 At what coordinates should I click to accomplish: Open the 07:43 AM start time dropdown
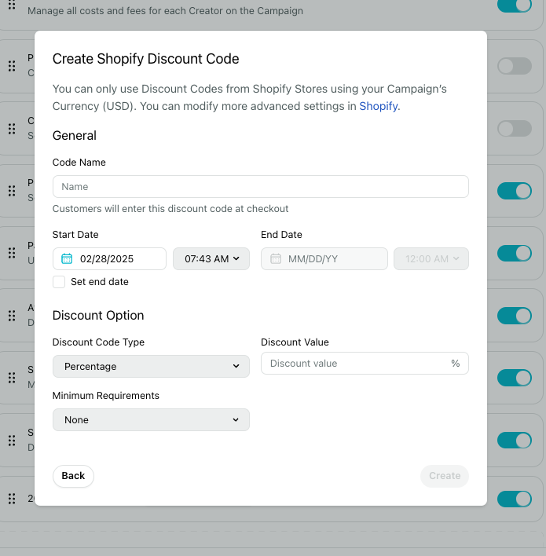point(211,259)
